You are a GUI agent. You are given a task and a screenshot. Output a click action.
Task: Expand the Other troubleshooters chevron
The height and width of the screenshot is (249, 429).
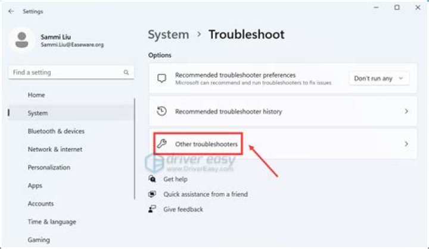[x=406, y=144]
